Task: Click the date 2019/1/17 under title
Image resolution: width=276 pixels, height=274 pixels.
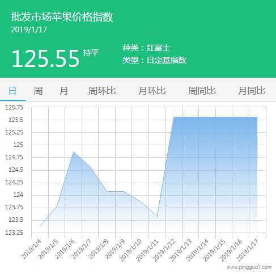Action: point(29,29)
